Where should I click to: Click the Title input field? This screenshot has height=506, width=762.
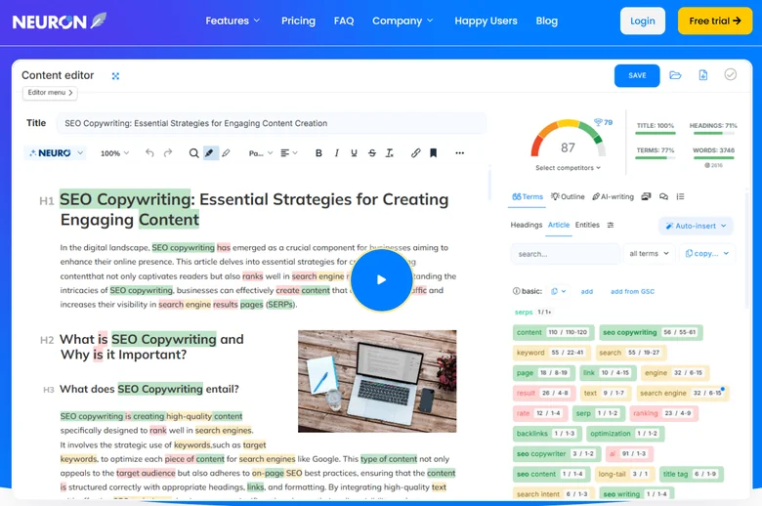(x=272, y=123)
